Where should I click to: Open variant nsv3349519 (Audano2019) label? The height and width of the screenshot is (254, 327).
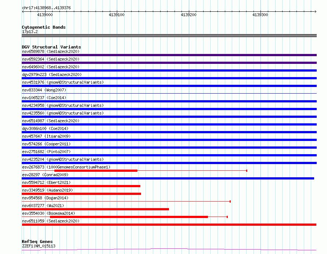click(47, 190)
